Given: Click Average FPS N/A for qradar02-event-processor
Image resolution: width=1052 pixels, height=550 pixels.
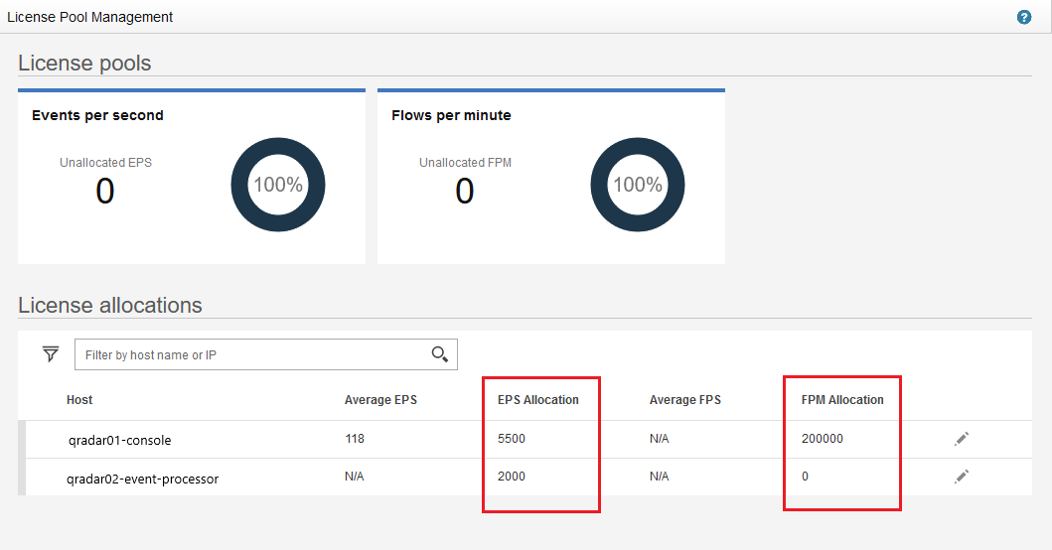Looking at the screenshot, I should (659, 477).
